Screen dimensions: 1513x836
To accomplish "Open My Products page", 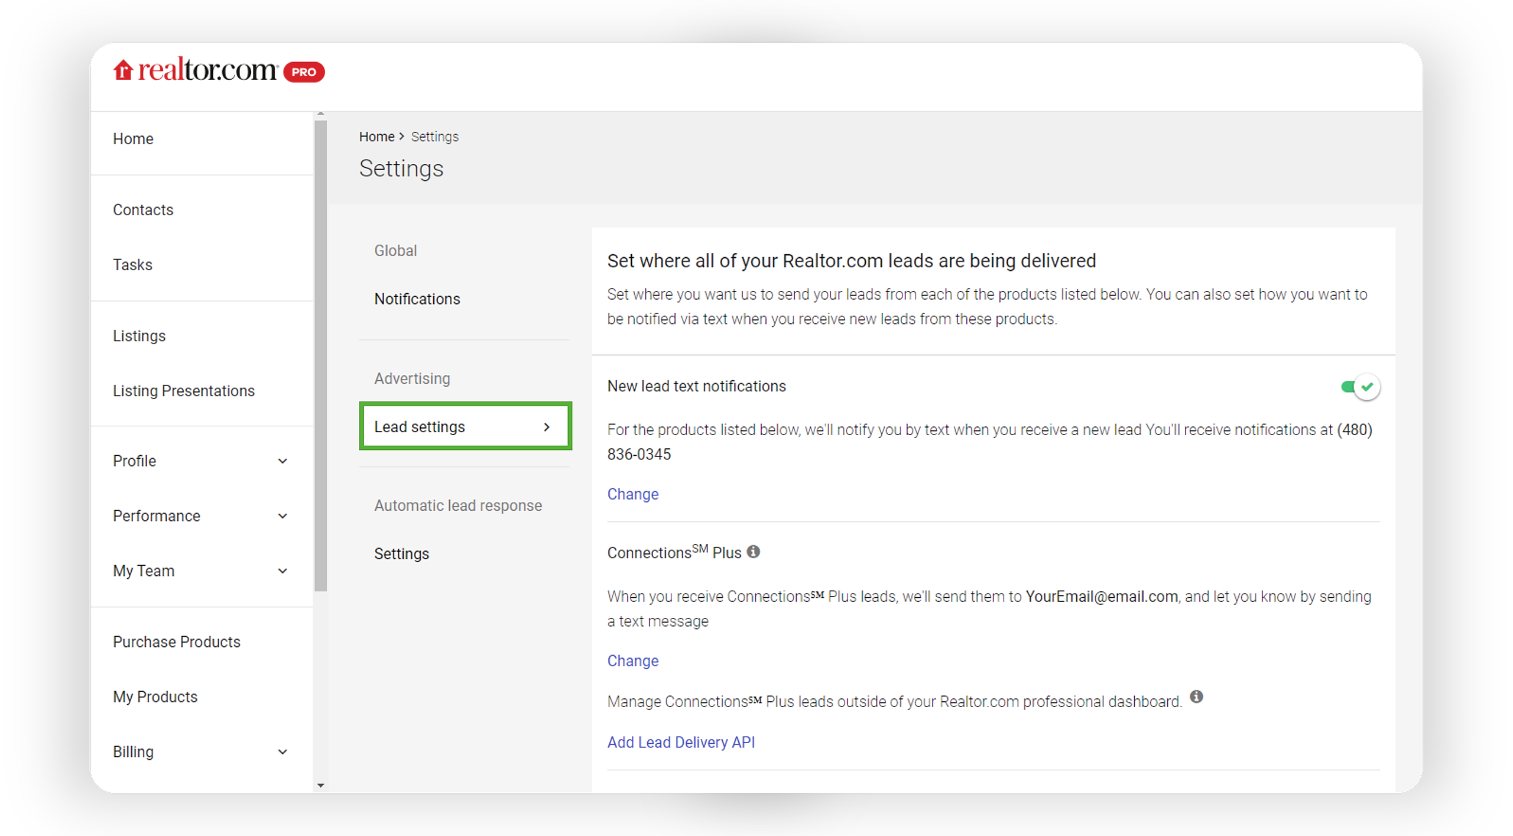I will (x=155, y=697).
